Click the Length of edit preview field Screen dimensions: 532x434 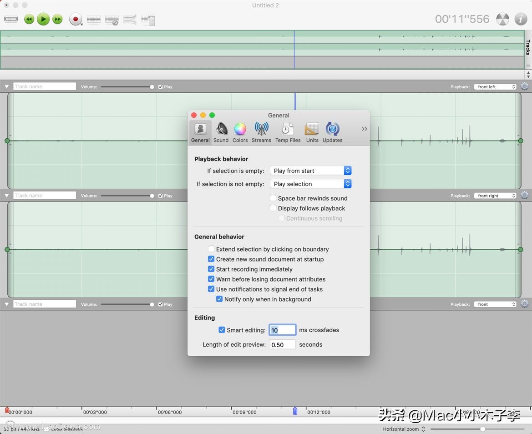282,344
